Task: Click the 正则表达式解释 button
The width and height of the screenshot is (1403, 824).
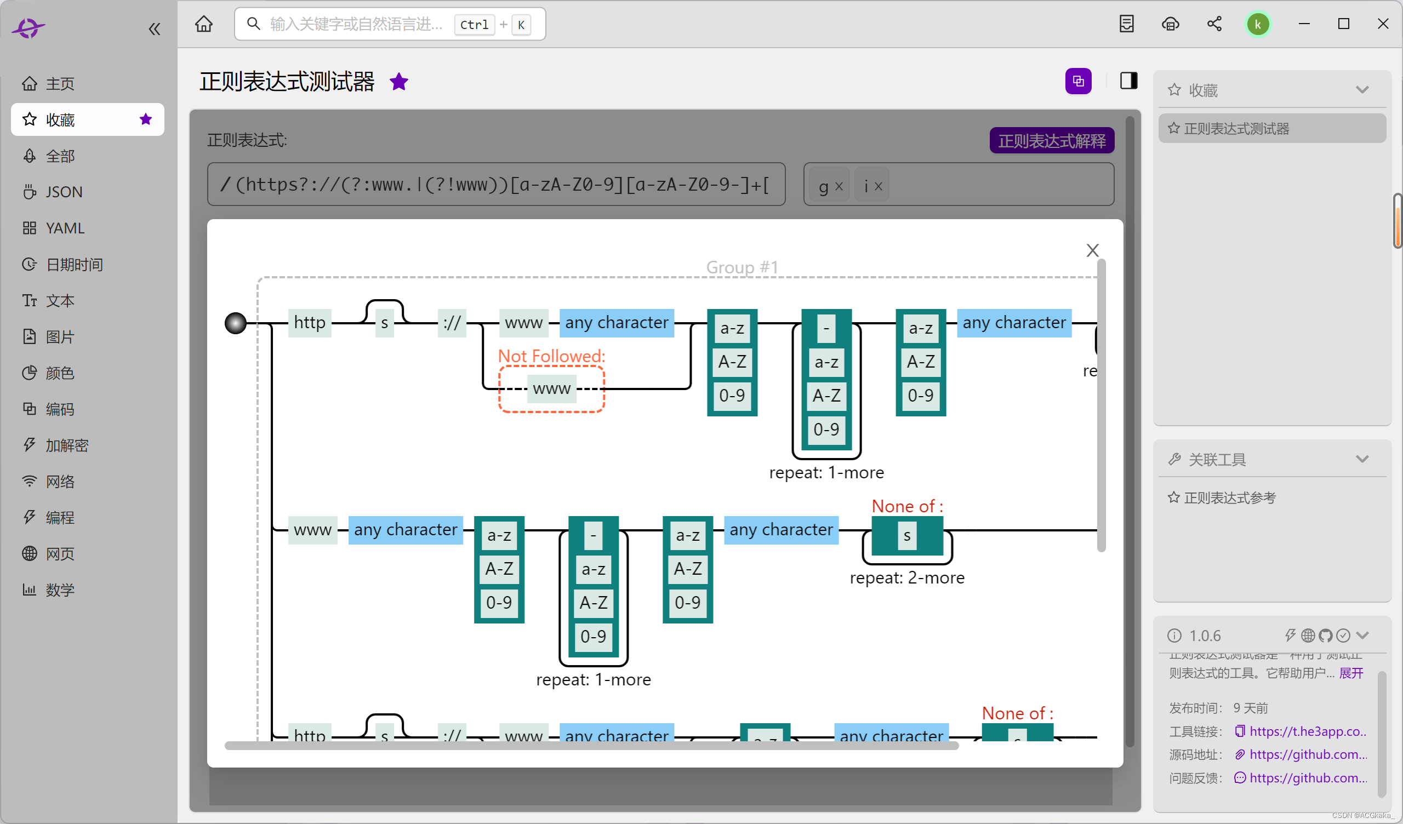Action: click(x=1051, y=140)
